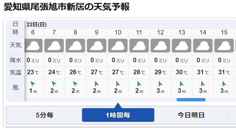Open the 今日明日 forecast tab

(191, 115)
